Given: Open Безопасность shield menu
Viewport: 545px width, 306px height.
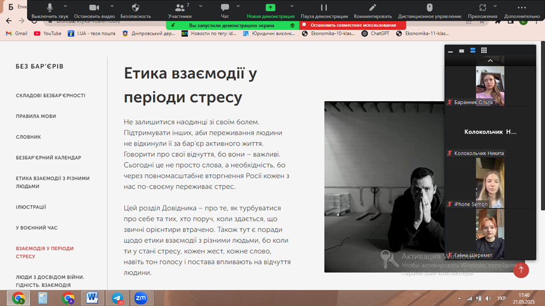Looking at the screenshot, I should (x=135, y=11).
